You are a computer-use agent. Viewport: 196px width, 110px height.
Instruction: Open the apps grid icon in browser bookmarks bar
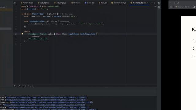point(171,7)
